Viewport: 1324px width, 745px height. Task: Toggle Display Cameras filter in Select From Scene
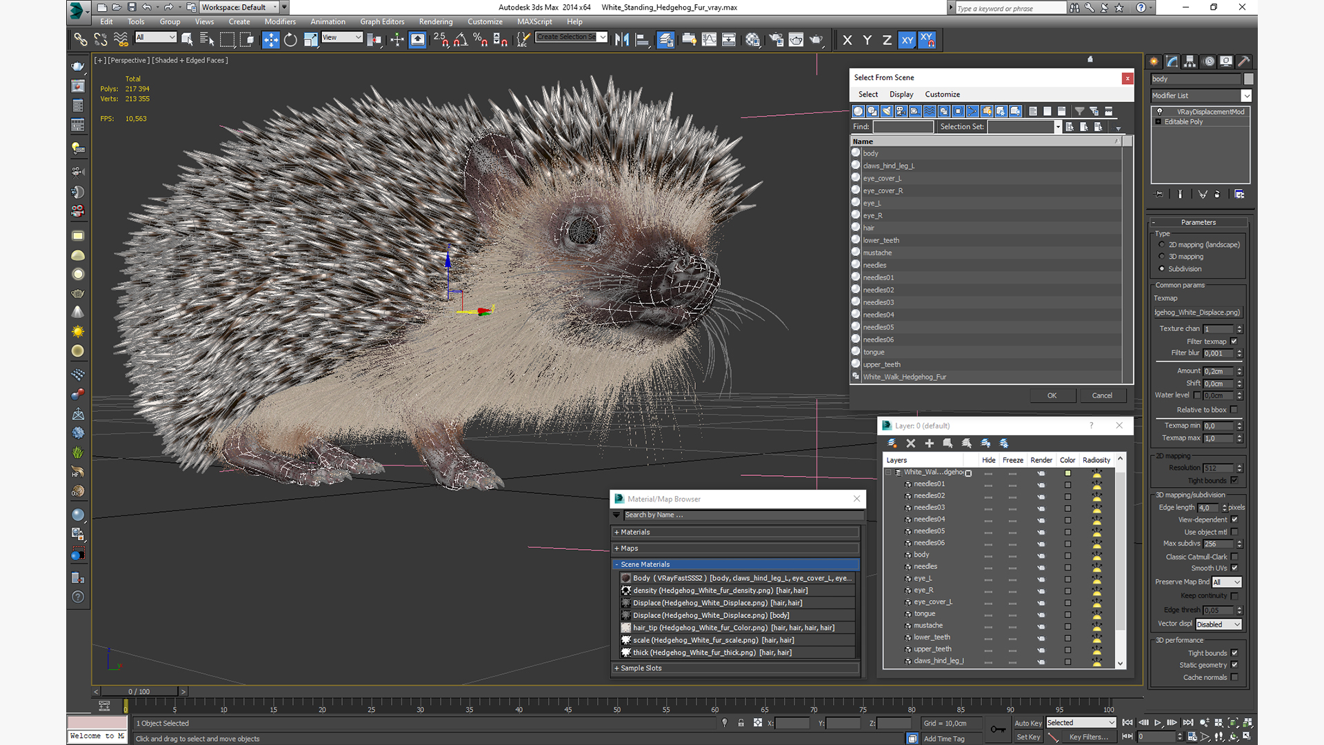coord(901,111)
